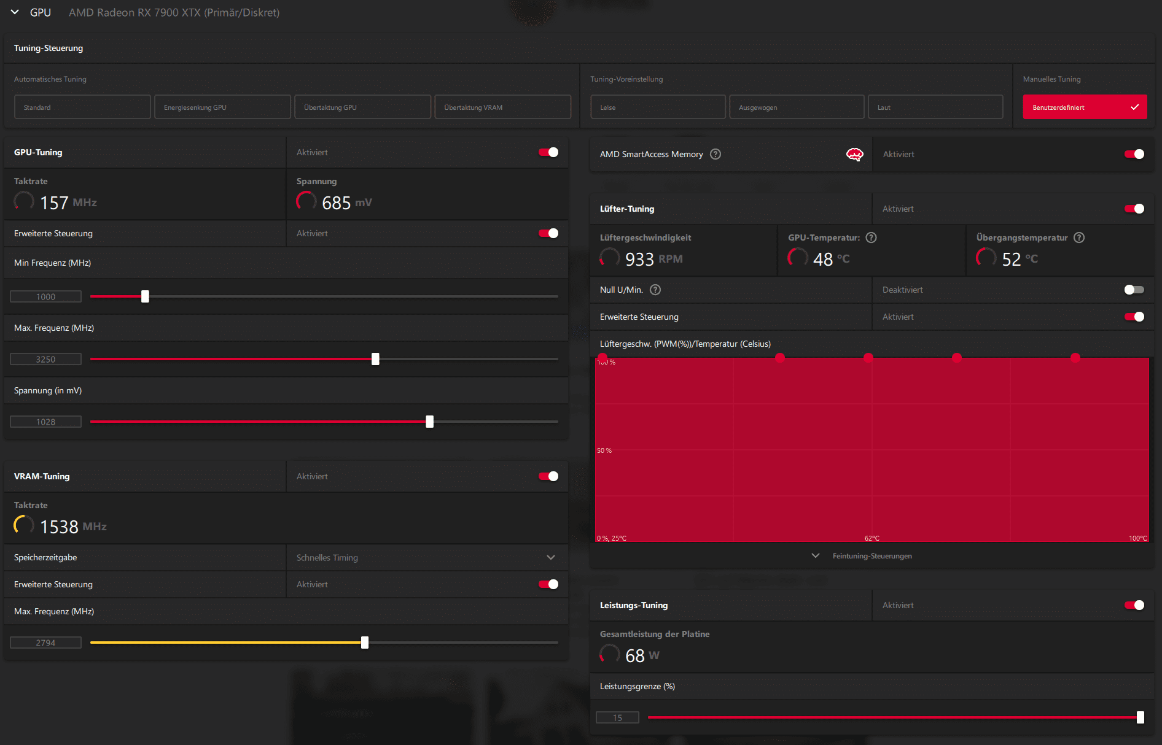Image resolution: width=1162 pixels, height=745 pixels.
Task: Select the first fan curve point
Action: pos(602,358)
